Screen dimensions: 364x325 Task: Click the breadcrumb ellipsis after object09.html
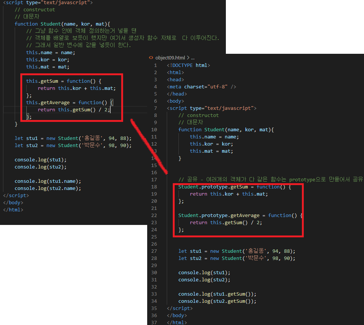point(193,58)
